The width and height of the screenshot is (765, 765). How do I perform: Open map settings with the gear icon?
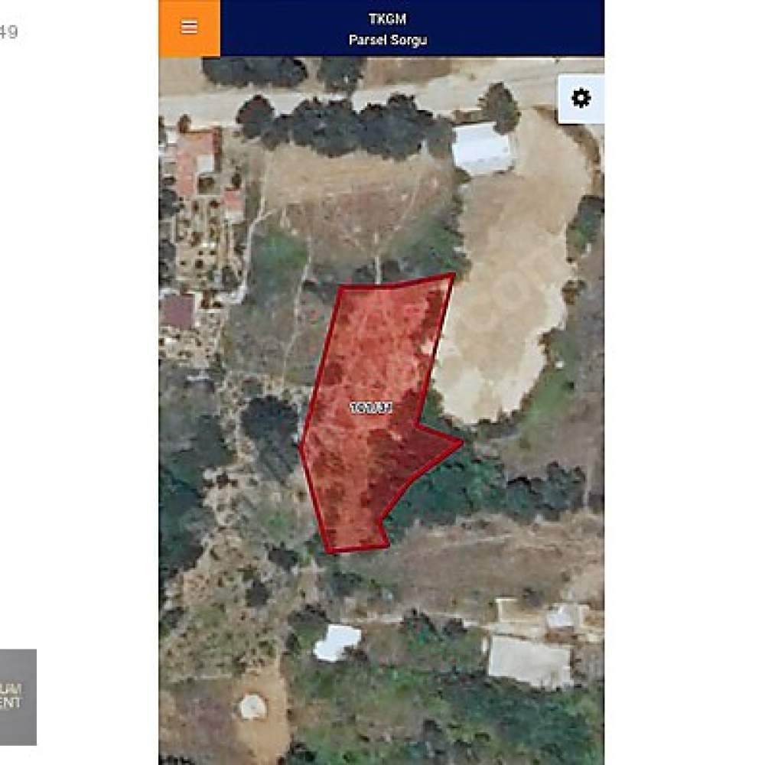tap(581, 99)
